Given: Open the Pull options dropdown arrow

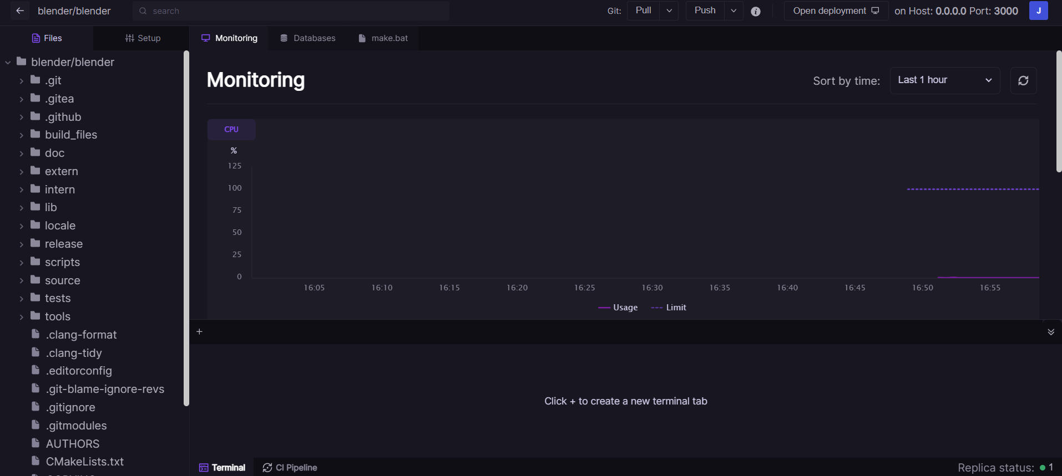Looking at the screenshot, I should tap(669, 11).
